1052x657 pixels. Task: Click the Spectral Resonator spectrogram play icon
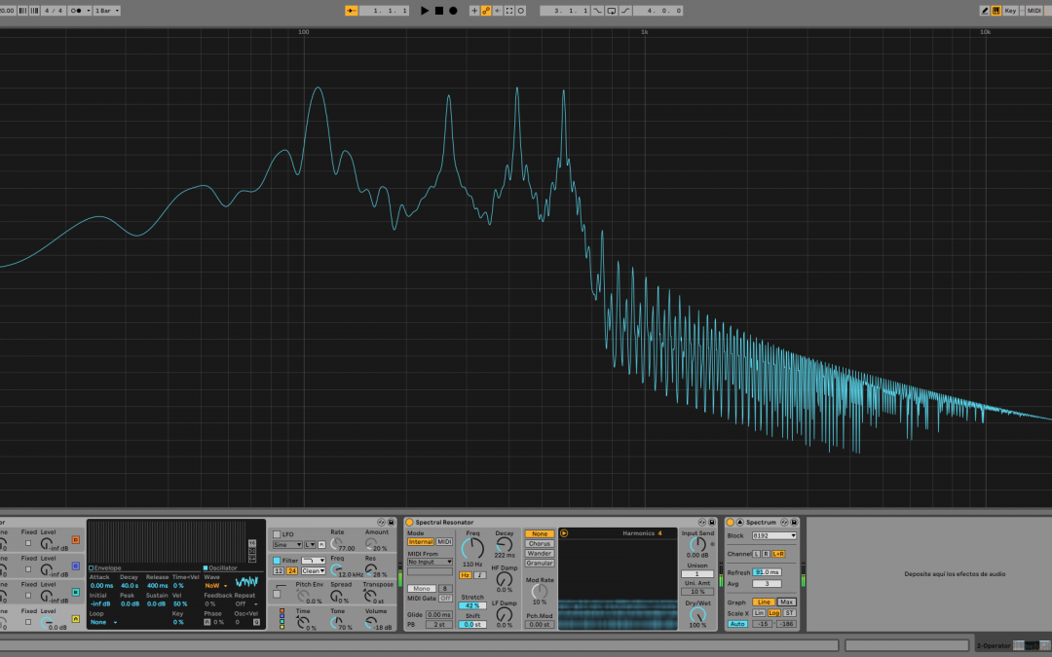pyautogui.click(x=564, y=533)
